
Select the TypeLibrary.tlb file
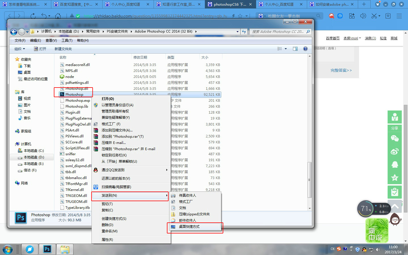tap(75, 208)
